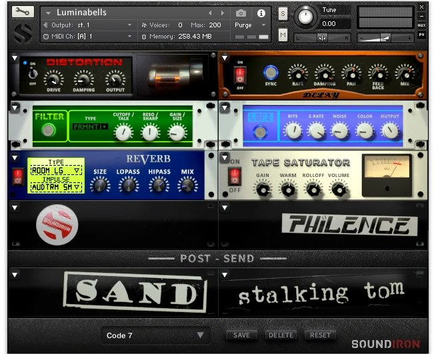Click the Lo-Fi Output knob
This screenshot has width=436, height=354.
pyautogui.click(x=389, y=131)
